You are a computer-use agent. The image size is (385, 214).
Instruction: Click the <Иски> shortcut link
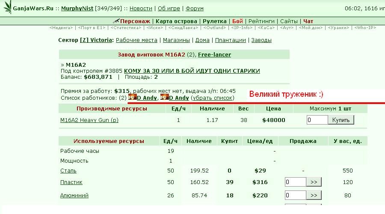tap(155, 28)
